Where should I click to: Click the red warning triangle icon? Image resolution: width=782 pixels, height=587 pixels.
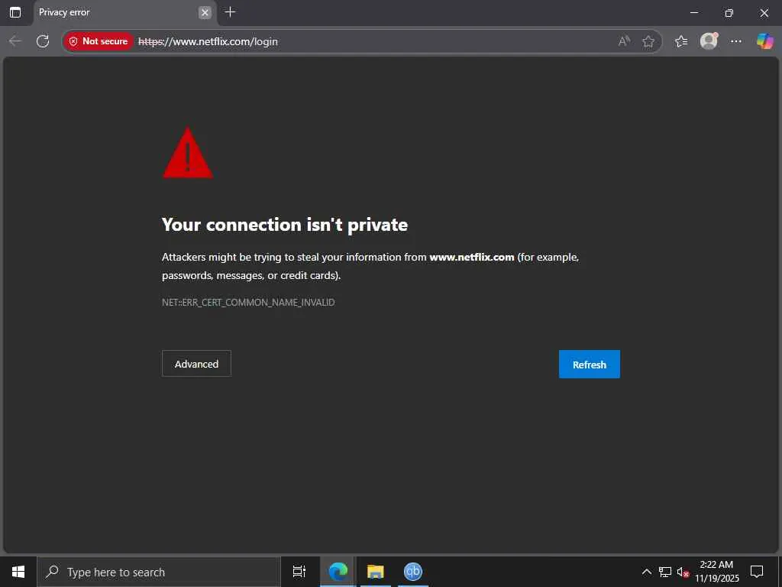(188, 152)
